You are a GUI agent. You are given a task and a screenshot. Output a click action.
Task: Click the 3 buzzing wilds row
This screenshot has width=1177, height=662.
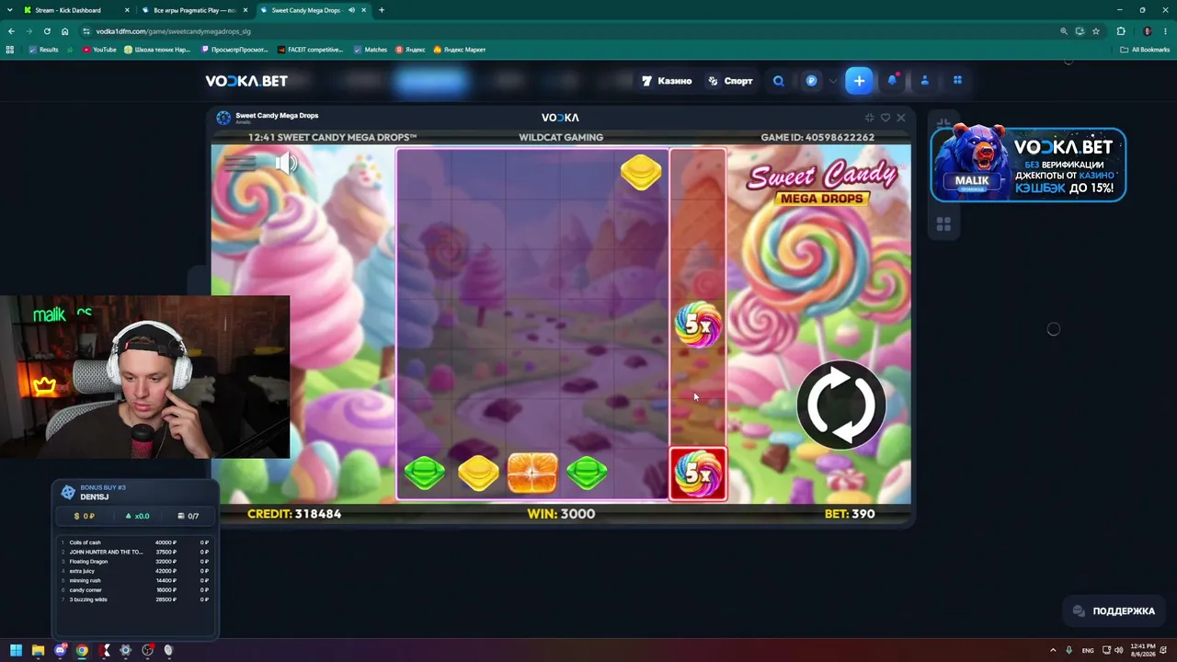click(x=135, y=599)
